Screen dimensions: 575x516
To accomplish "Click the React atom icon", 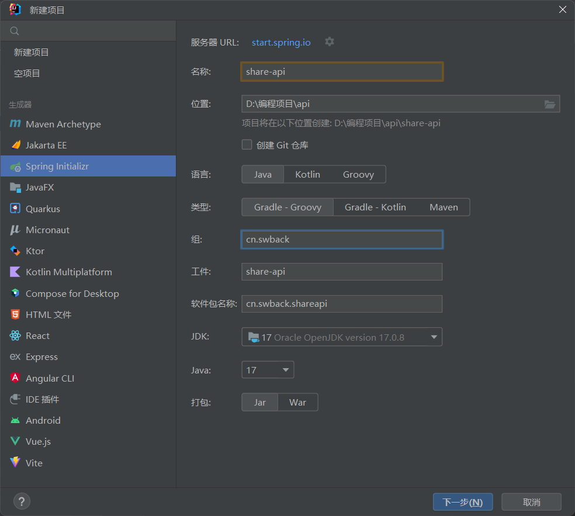I will coord(15,335).
